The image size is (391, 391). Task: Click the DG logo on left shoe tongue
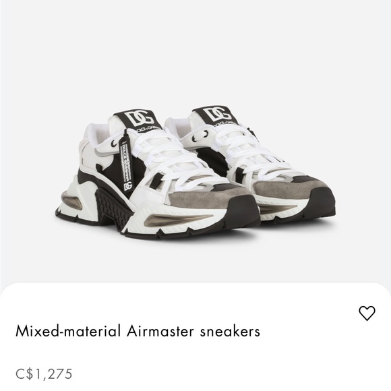coord(139,119)
